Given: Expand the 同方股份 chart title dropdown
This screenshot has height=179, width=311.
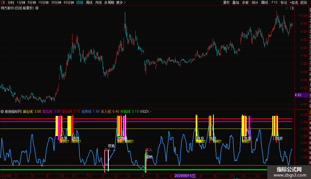Looking at the screenshot, I should pyautogui.click(x=37, y=8).
